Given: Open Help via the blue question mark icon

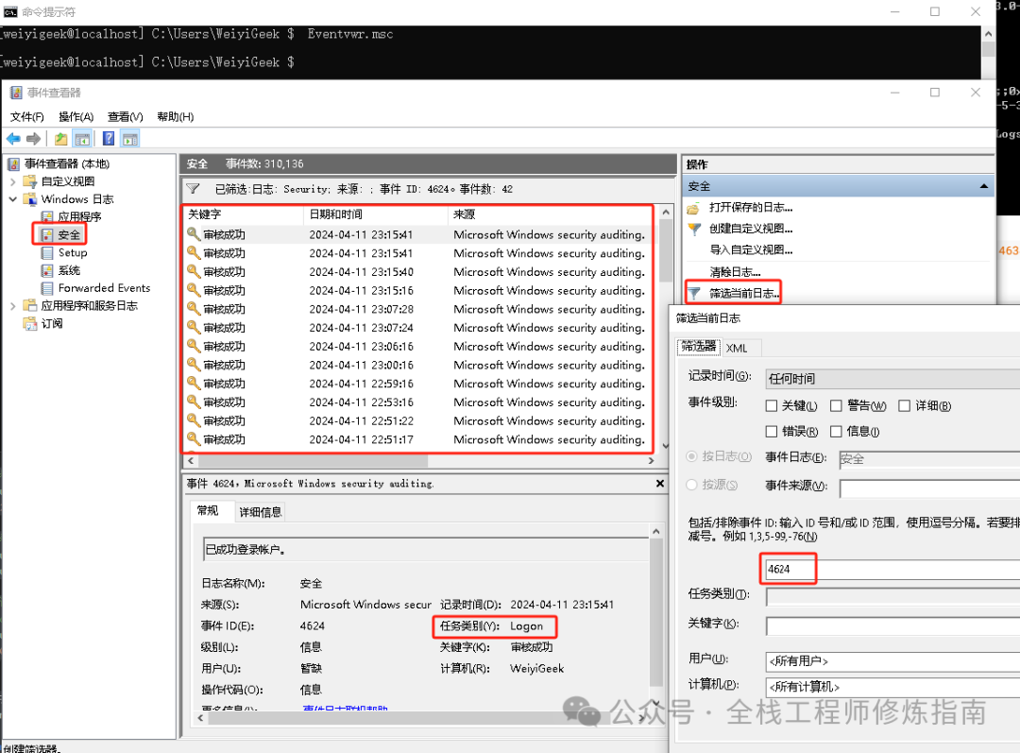Looking at the screenshot, I should (109, 139).
